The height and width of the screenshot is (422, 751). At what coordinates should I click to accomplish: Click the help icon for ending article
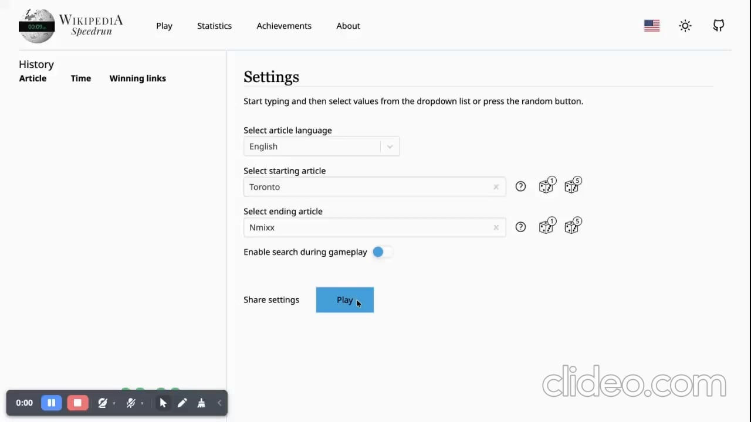pyautogui.click(x=520, y=227)
